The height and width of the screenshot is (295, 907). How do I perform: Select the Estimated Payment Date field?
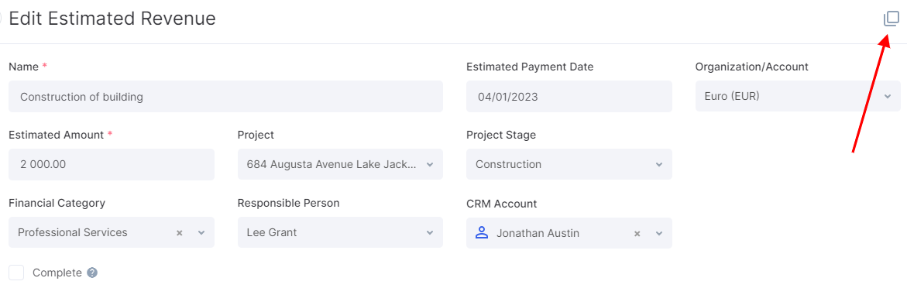[569, 97]
